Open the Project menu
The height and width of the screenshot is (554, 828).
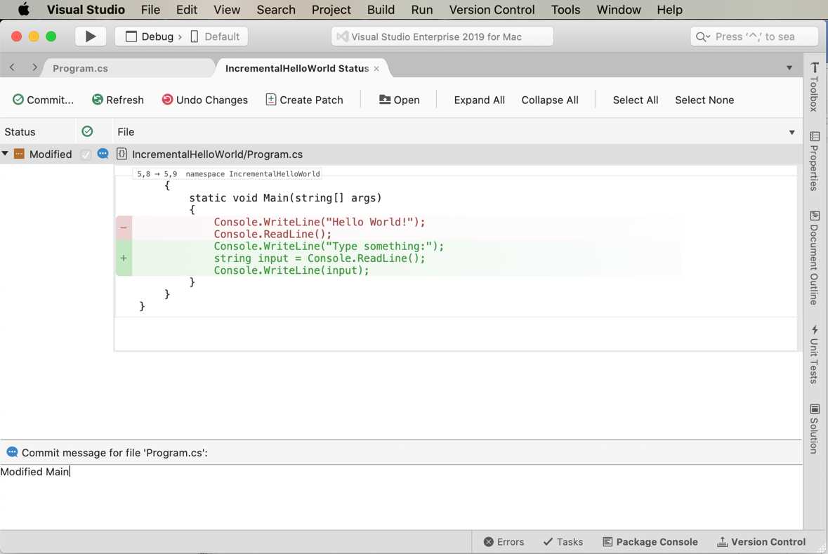coord(331,10)
